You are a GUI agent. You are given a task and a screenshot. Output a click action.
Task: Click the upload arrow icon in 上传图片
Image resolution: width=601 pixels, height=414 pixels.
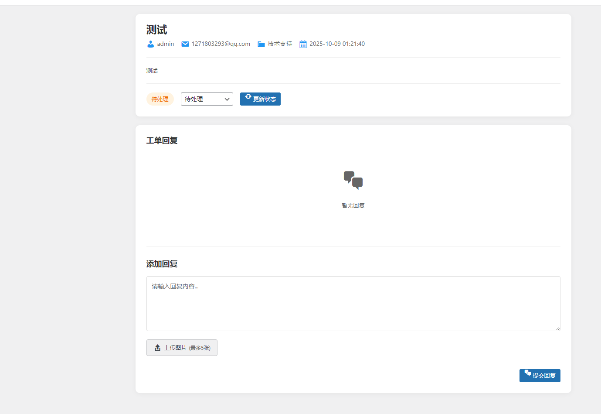[x=158, y=348]
